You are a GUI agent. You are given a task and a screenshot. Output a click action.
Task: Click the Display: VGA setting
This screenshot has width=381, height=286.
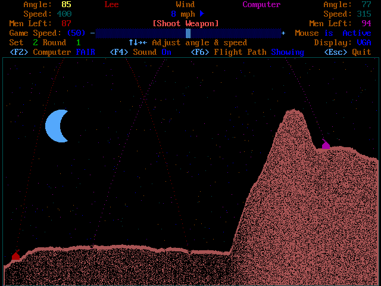(343, 42)
